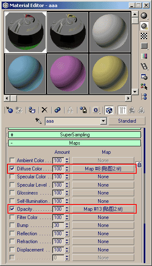Viewport: 152px width, 266px height.
Task: Click the Bump amount spinner
Action: (x=67, y=225)
